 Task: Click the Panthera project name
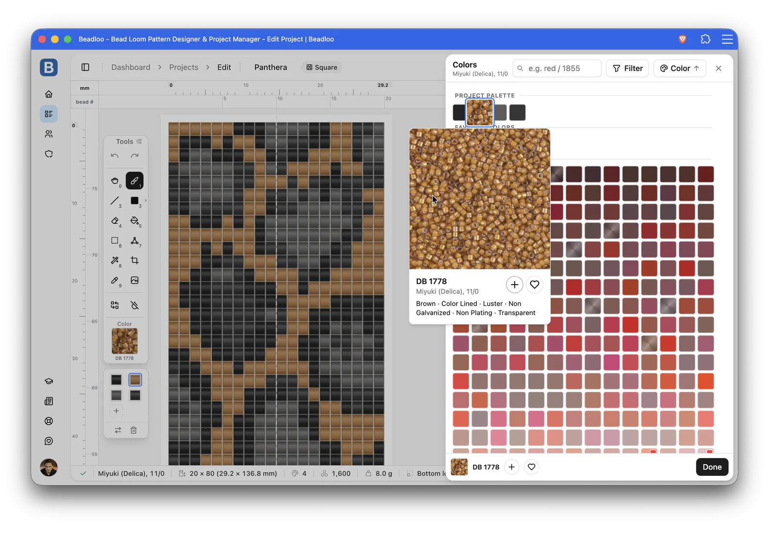pos(271,67)
